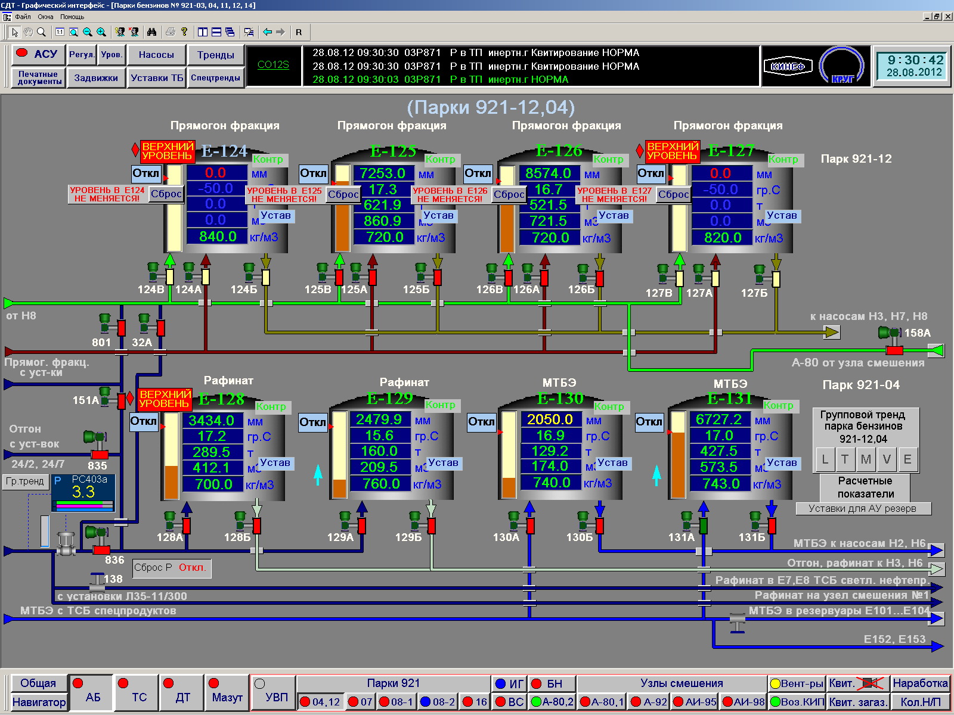Click the CO12S alarm link
Screen dimensions: 954x715
coord(273,65)
